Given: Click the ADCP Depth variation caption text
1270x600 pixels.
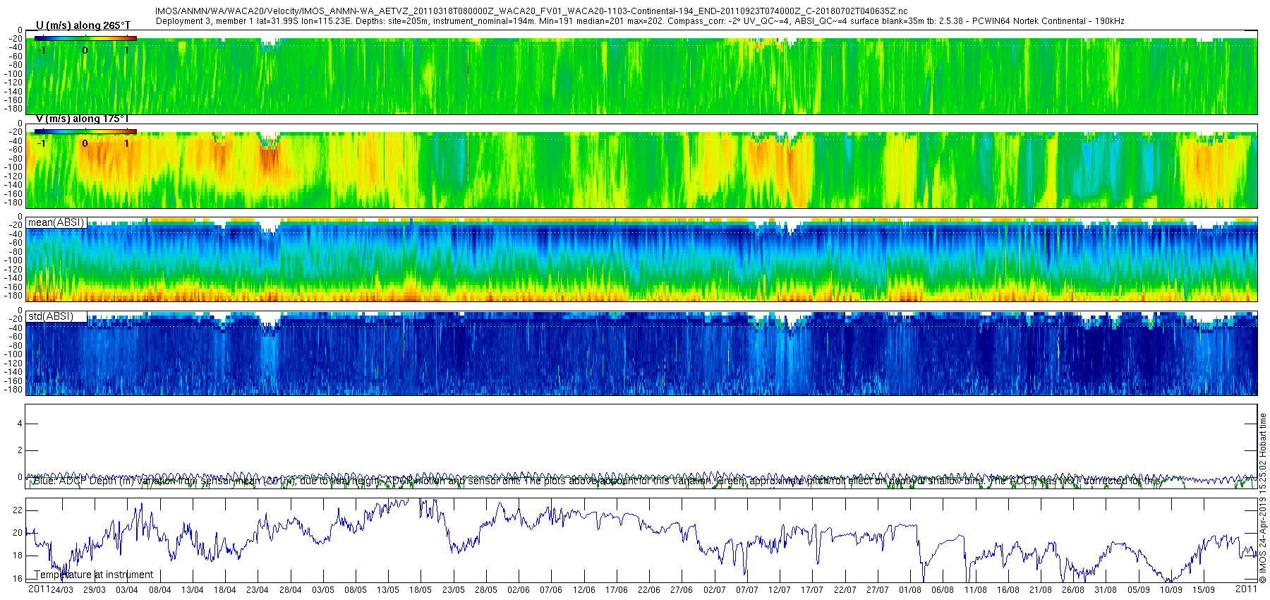Looking at the screenshot, I should pos(596,481).
